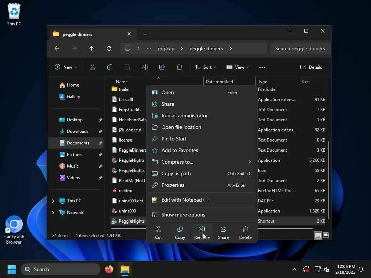Close the peggle dinners tab

129,34
